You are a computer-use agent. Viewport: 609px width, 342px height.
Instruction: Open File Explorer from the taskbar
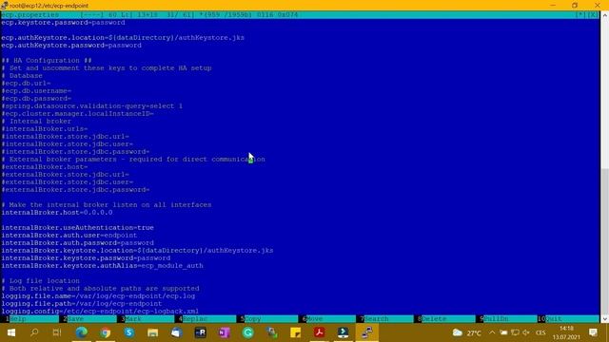[152, 332]
